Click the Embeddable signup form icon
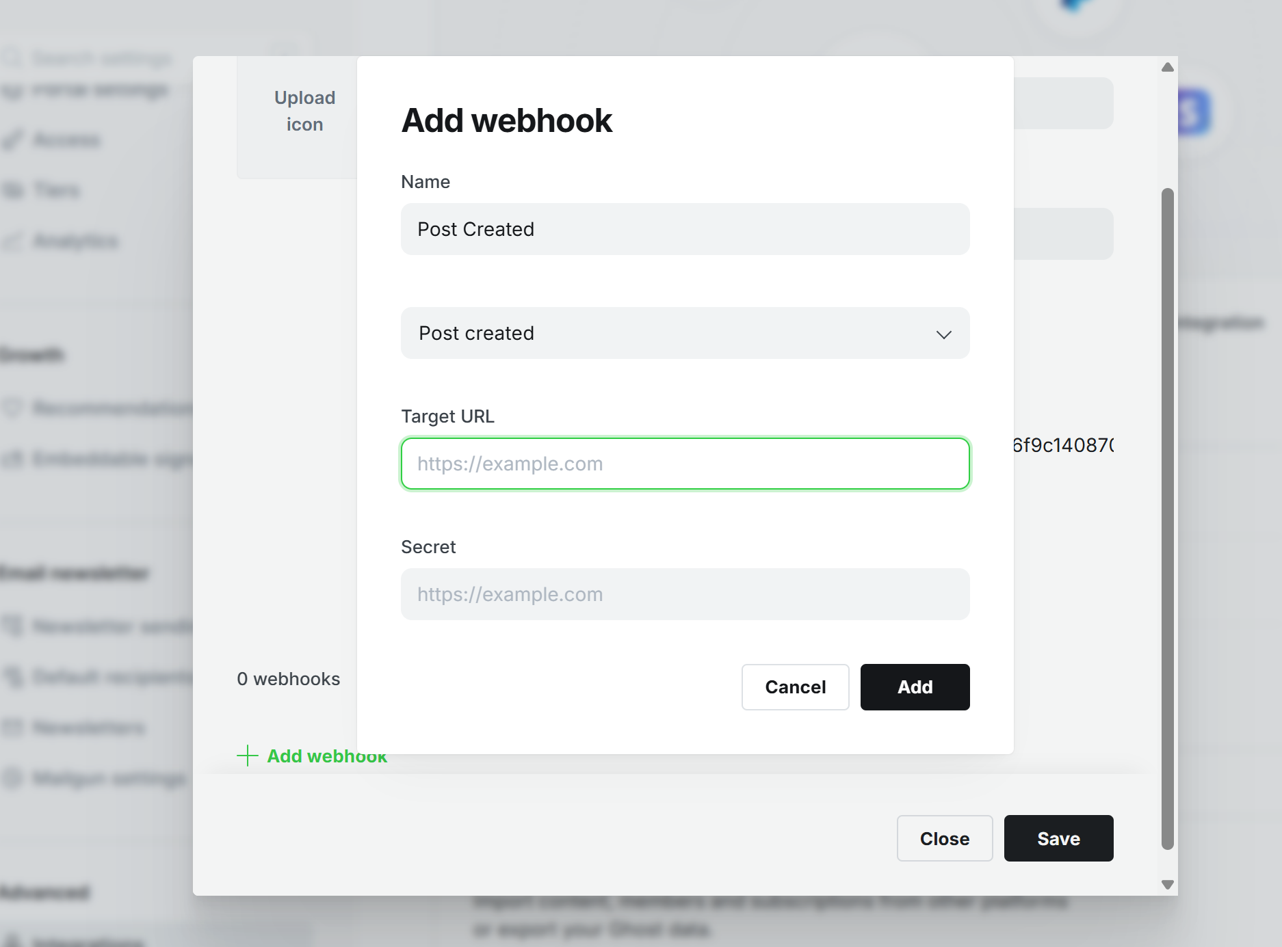Image resolution: width=1282 pixels, height=947 pixels. coord(12,459)
